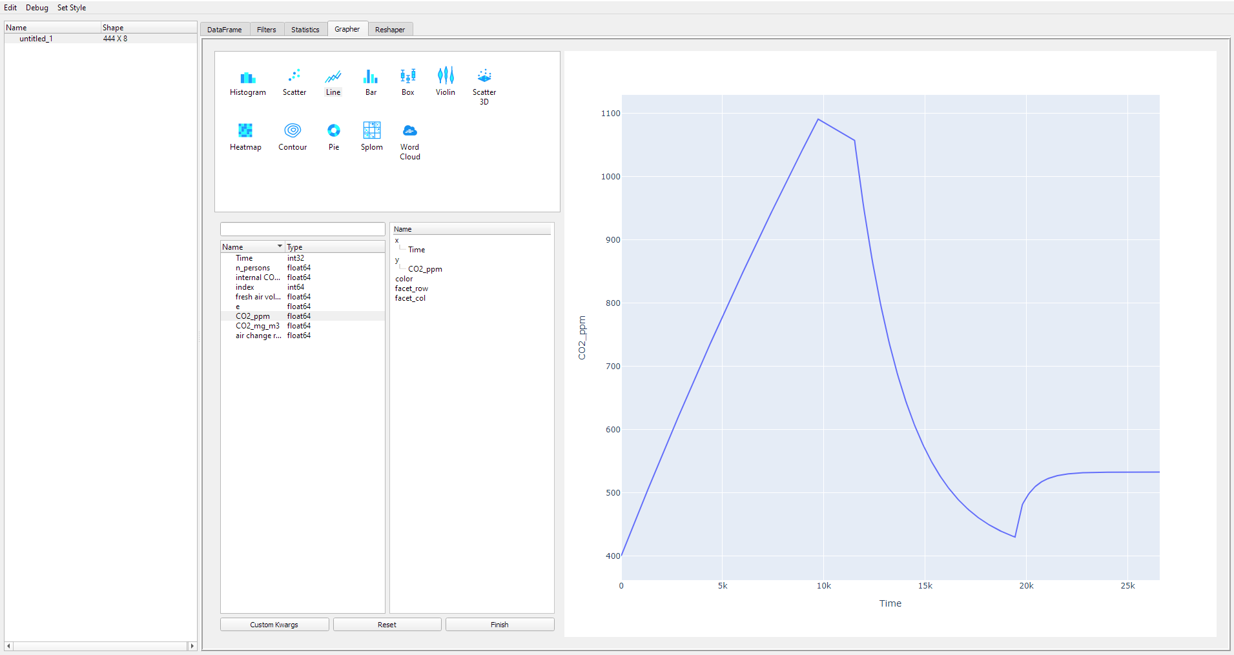The width and height of the screenshot is (1234, 655).
Task: Select the facet_row entry
Action: tap(411, 288)
